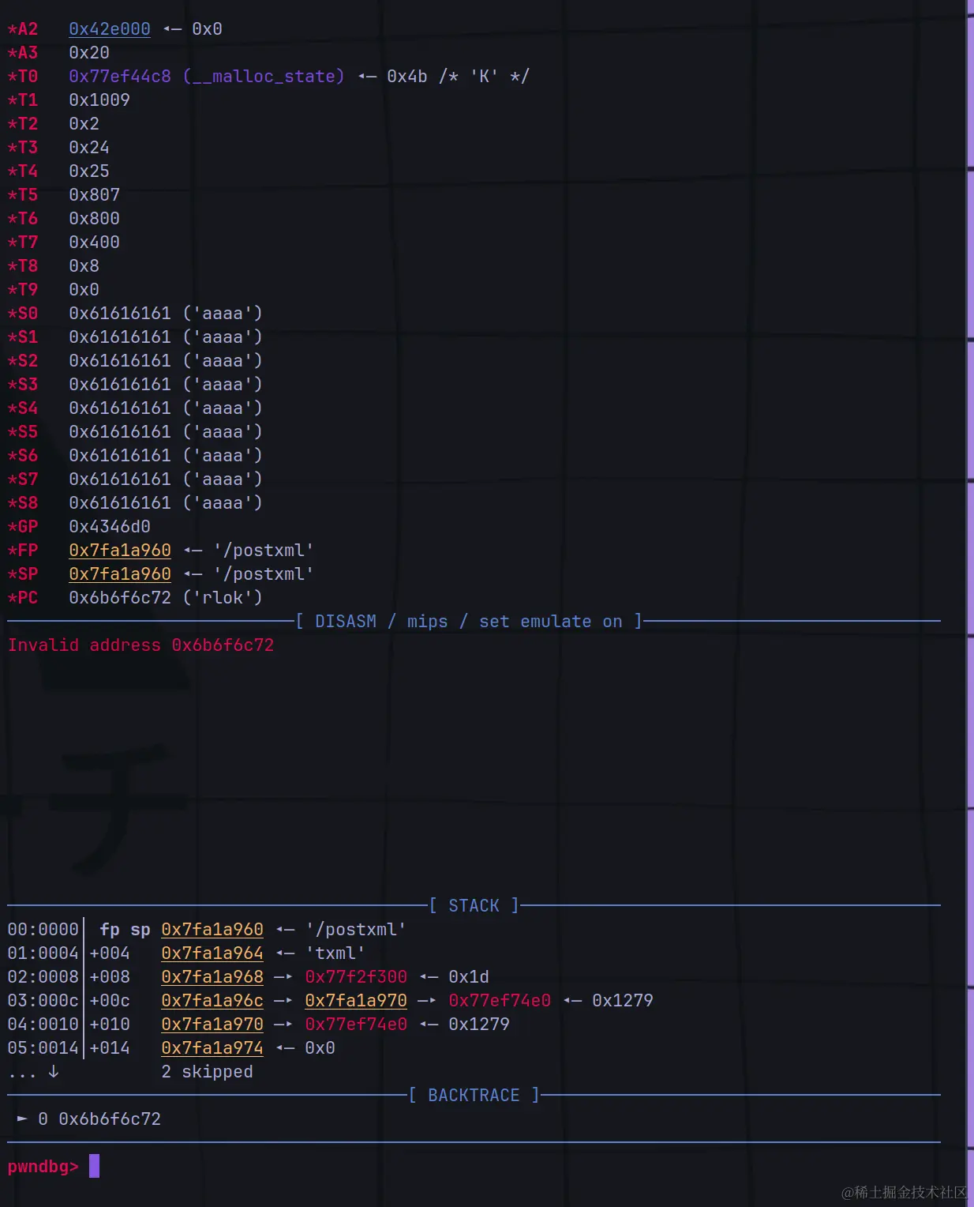Select the 'txml' string in the stack
This screenshot has height=1207, width=974.
click(x=335, y=953)
